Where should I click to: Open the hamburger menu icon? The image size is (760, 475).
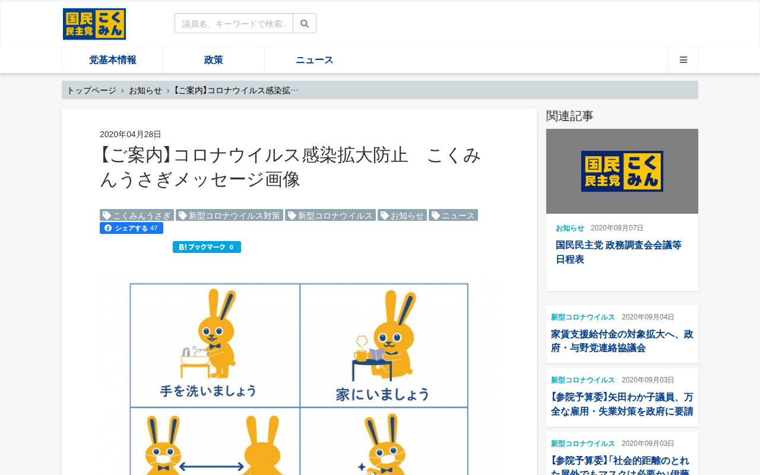683,60
